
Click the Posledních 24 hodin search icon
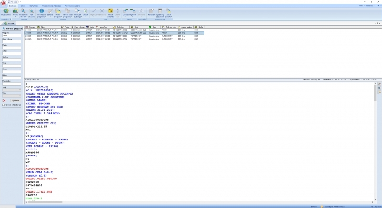22,10
